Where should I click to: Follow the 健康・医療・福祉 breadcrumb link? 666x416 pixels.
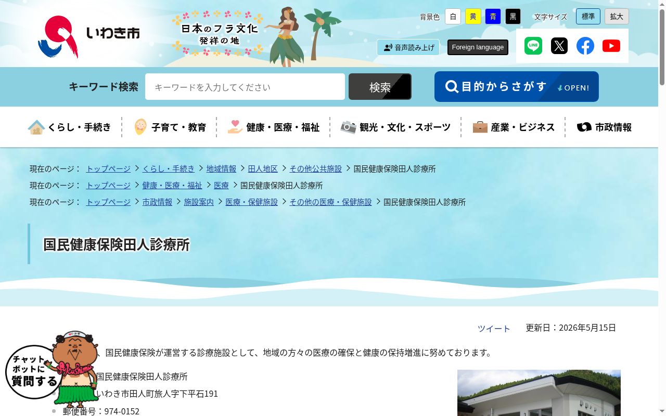click(172, 185)
